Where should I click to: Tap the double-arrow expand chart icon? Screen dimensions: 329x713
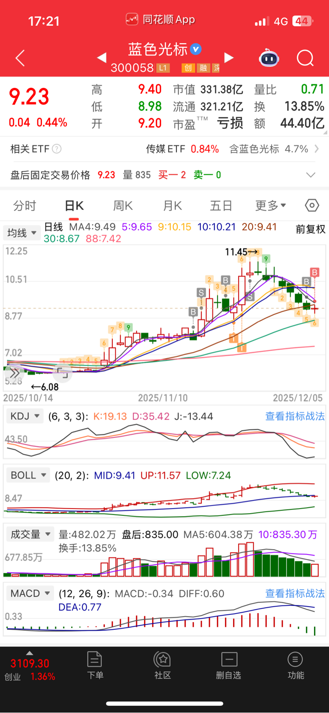15,373
